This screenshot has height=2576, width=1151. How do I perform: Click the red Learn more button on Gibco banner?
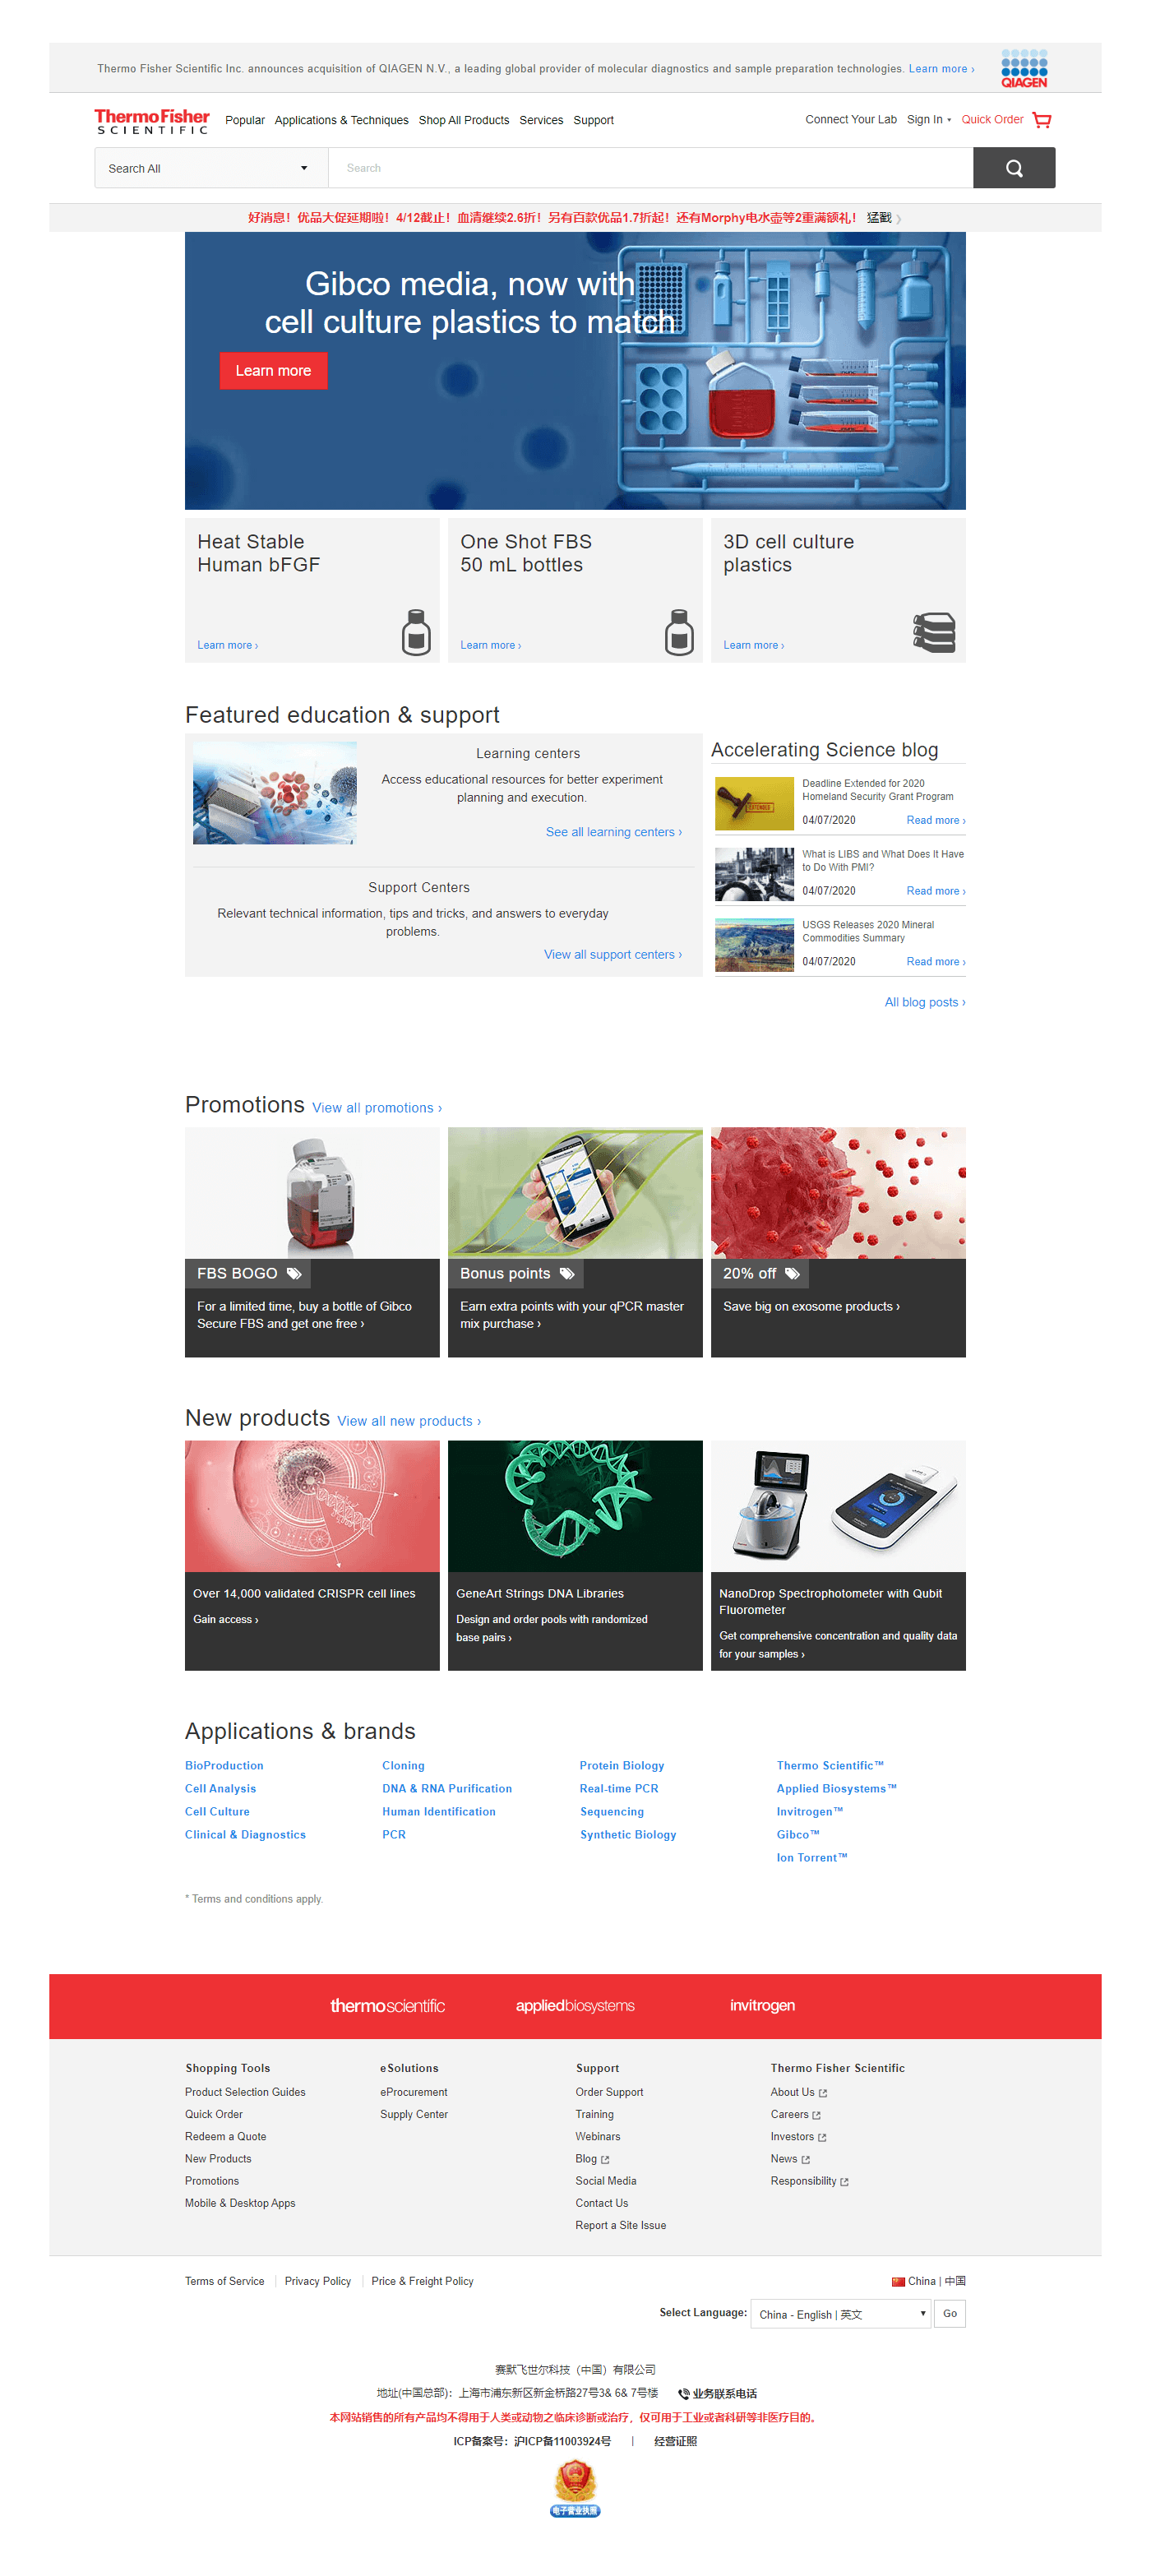point(273,371)
